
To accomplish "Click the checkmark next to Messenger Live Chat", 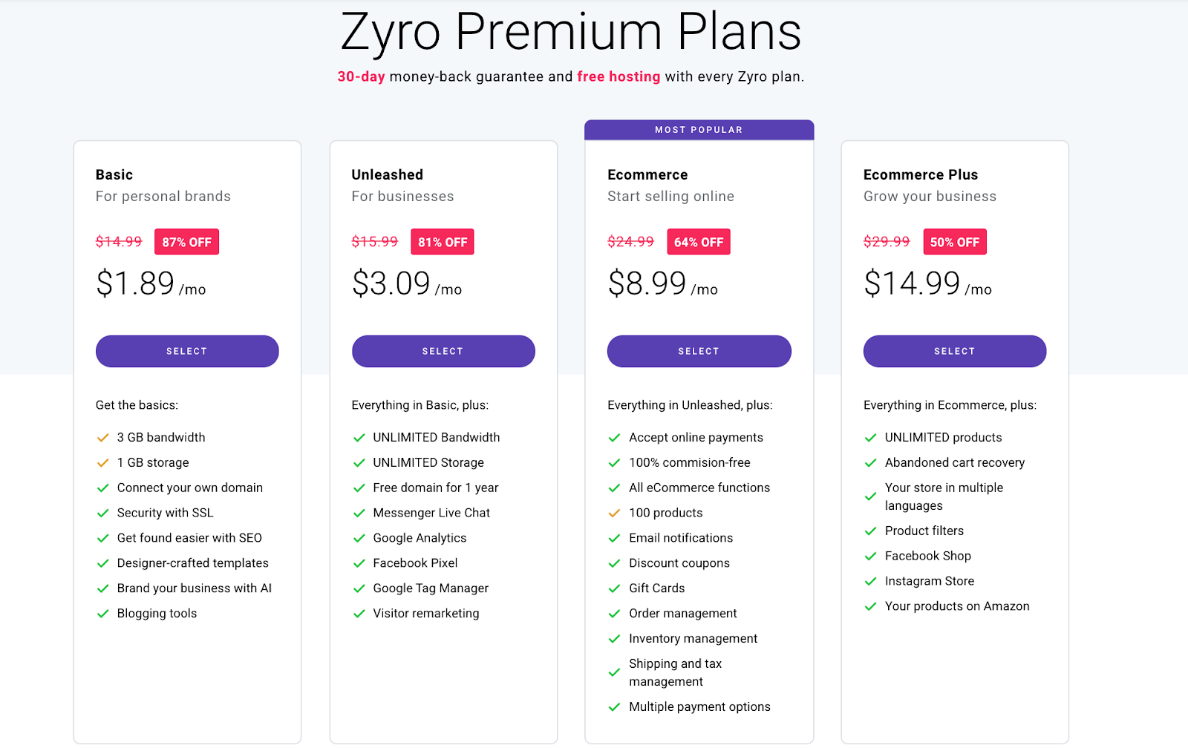I will point(359,514).
